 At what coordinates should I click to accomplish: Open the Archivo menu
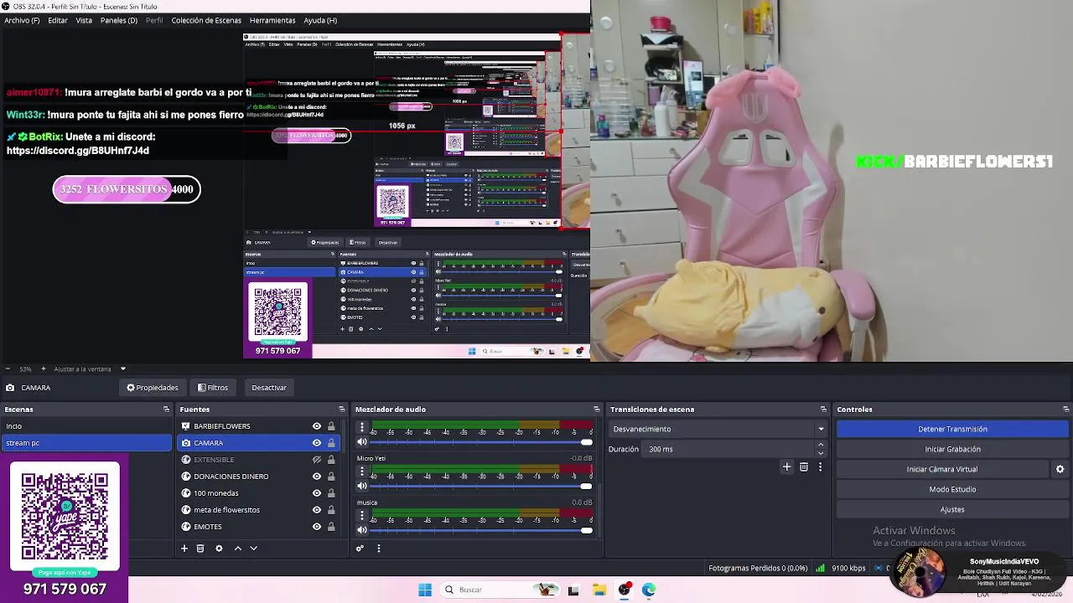pyautogui.click(x=22, y=20)
